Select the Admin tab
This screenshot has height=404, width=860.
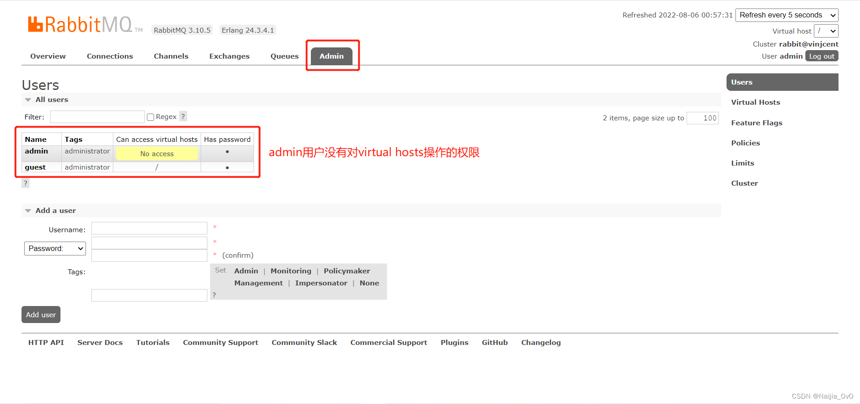point(331,56)
